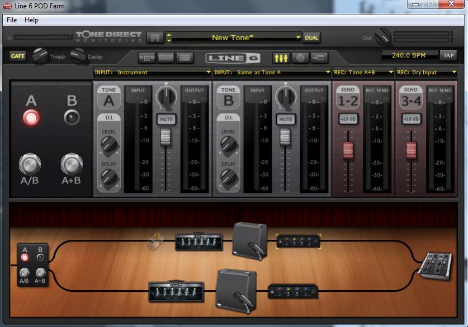Viewport: 468px width, 327px height.
Task: Click the preset up arrow stepper
Action: point(169,35)
